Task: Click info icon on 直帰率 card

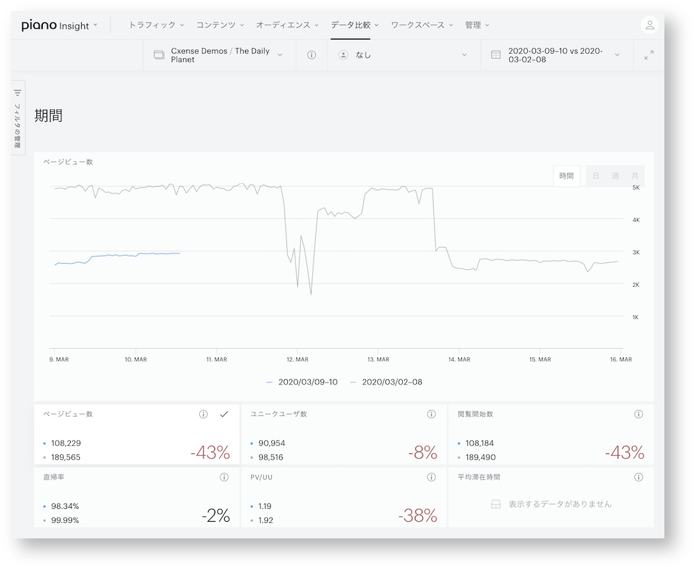Action: (224, 477)
